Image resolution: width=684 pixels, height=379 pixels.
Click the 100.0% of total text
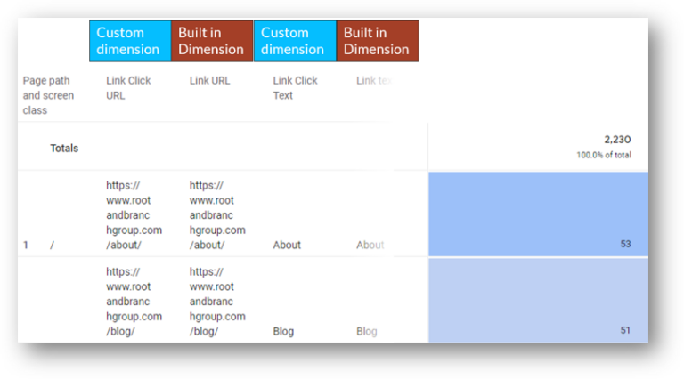pos(604,155)
